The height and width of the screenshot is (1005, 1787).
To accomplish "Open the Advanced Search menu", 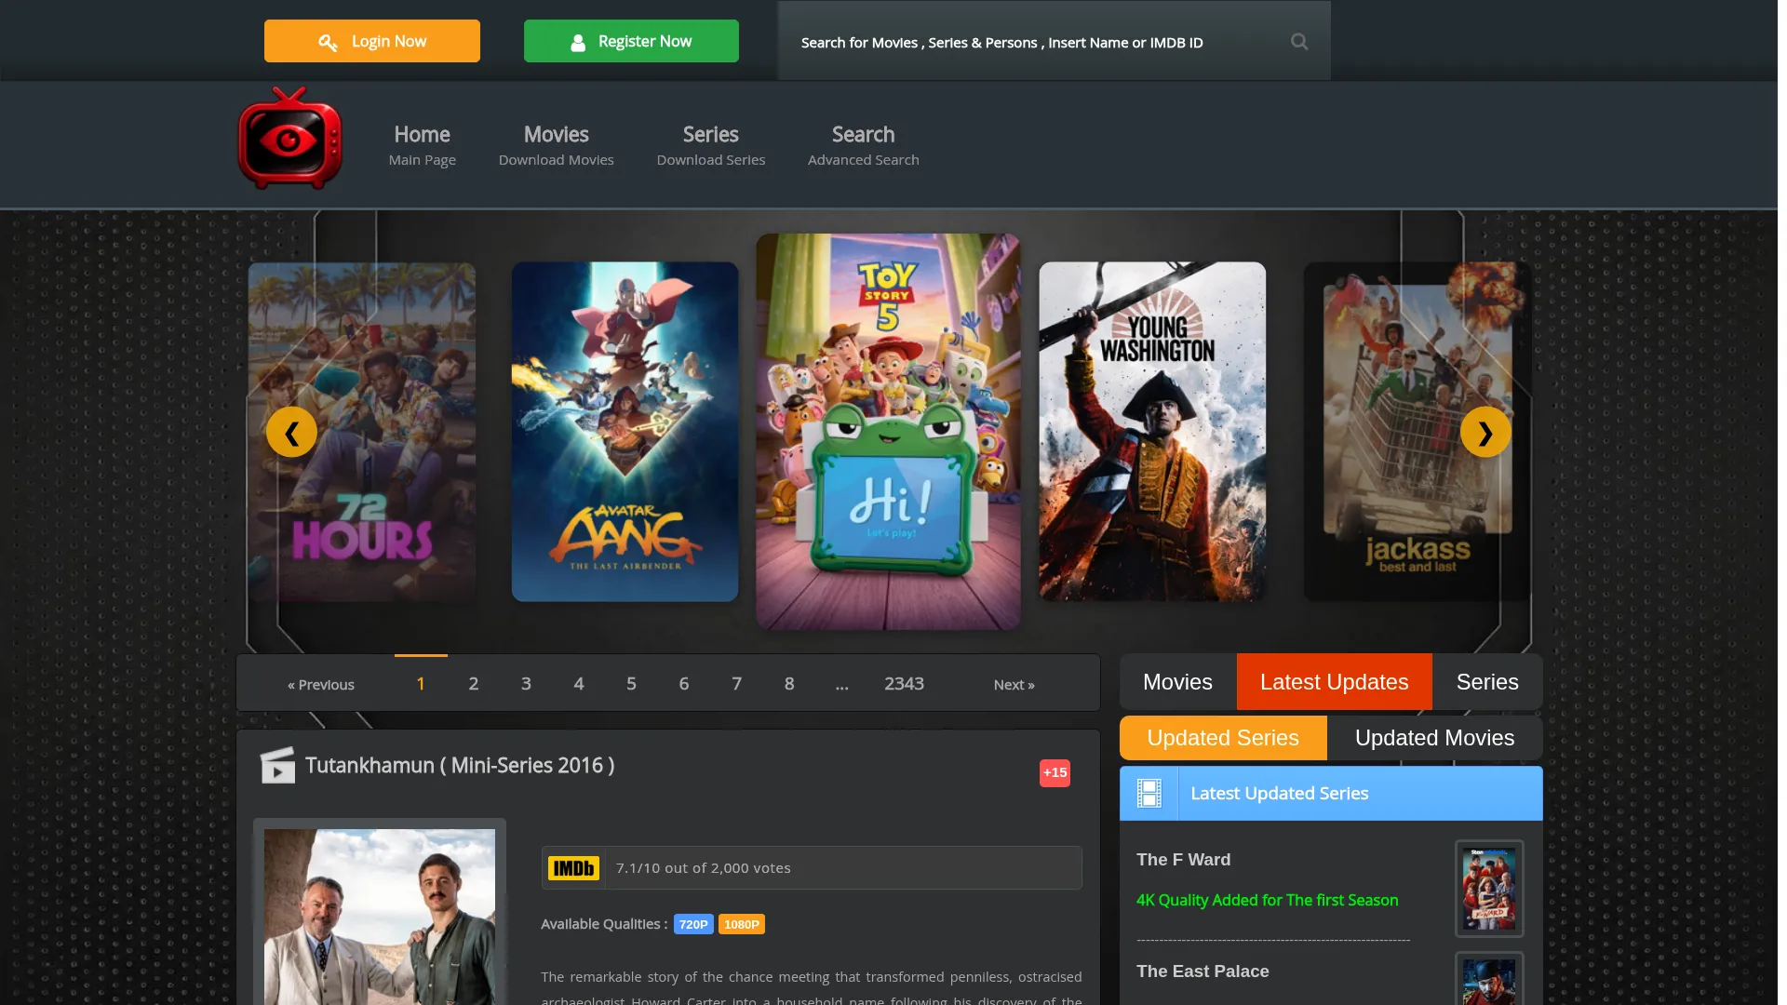I will tap(864, 146).
